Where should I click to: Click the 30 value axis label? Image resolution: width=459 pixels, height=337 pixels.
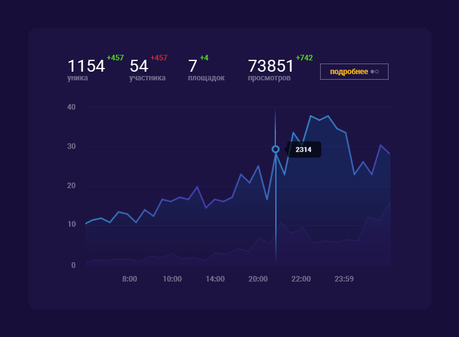72,146
